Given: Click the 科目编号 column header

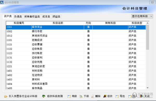Looking at the screenshot, I should 19,23.
